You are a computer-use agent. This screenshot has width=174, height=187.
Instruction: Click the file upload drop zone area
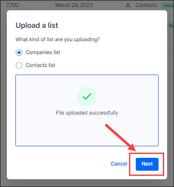click(87, 110)
